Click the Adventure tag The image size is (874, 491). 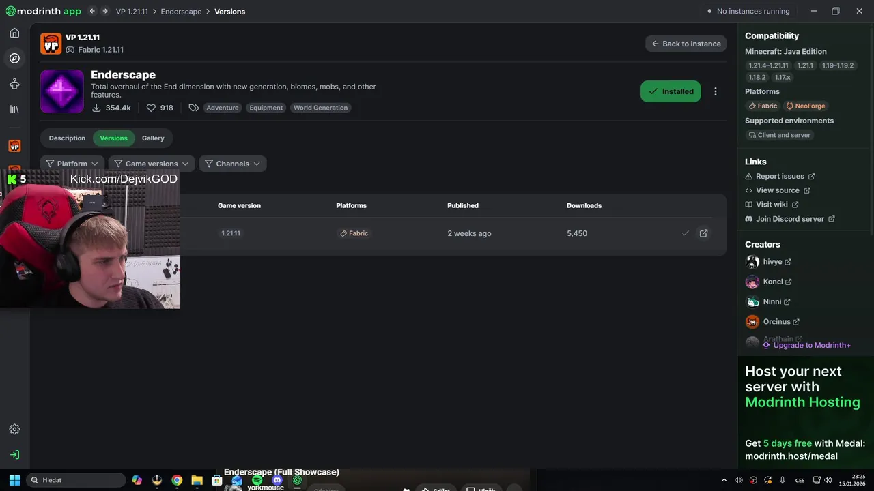[223, 108]
